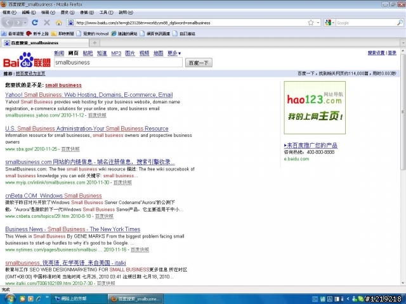Viewport: 406px width, 304px height.
Task: Click the Baidu site favicon in address bar
Action: 70,23
